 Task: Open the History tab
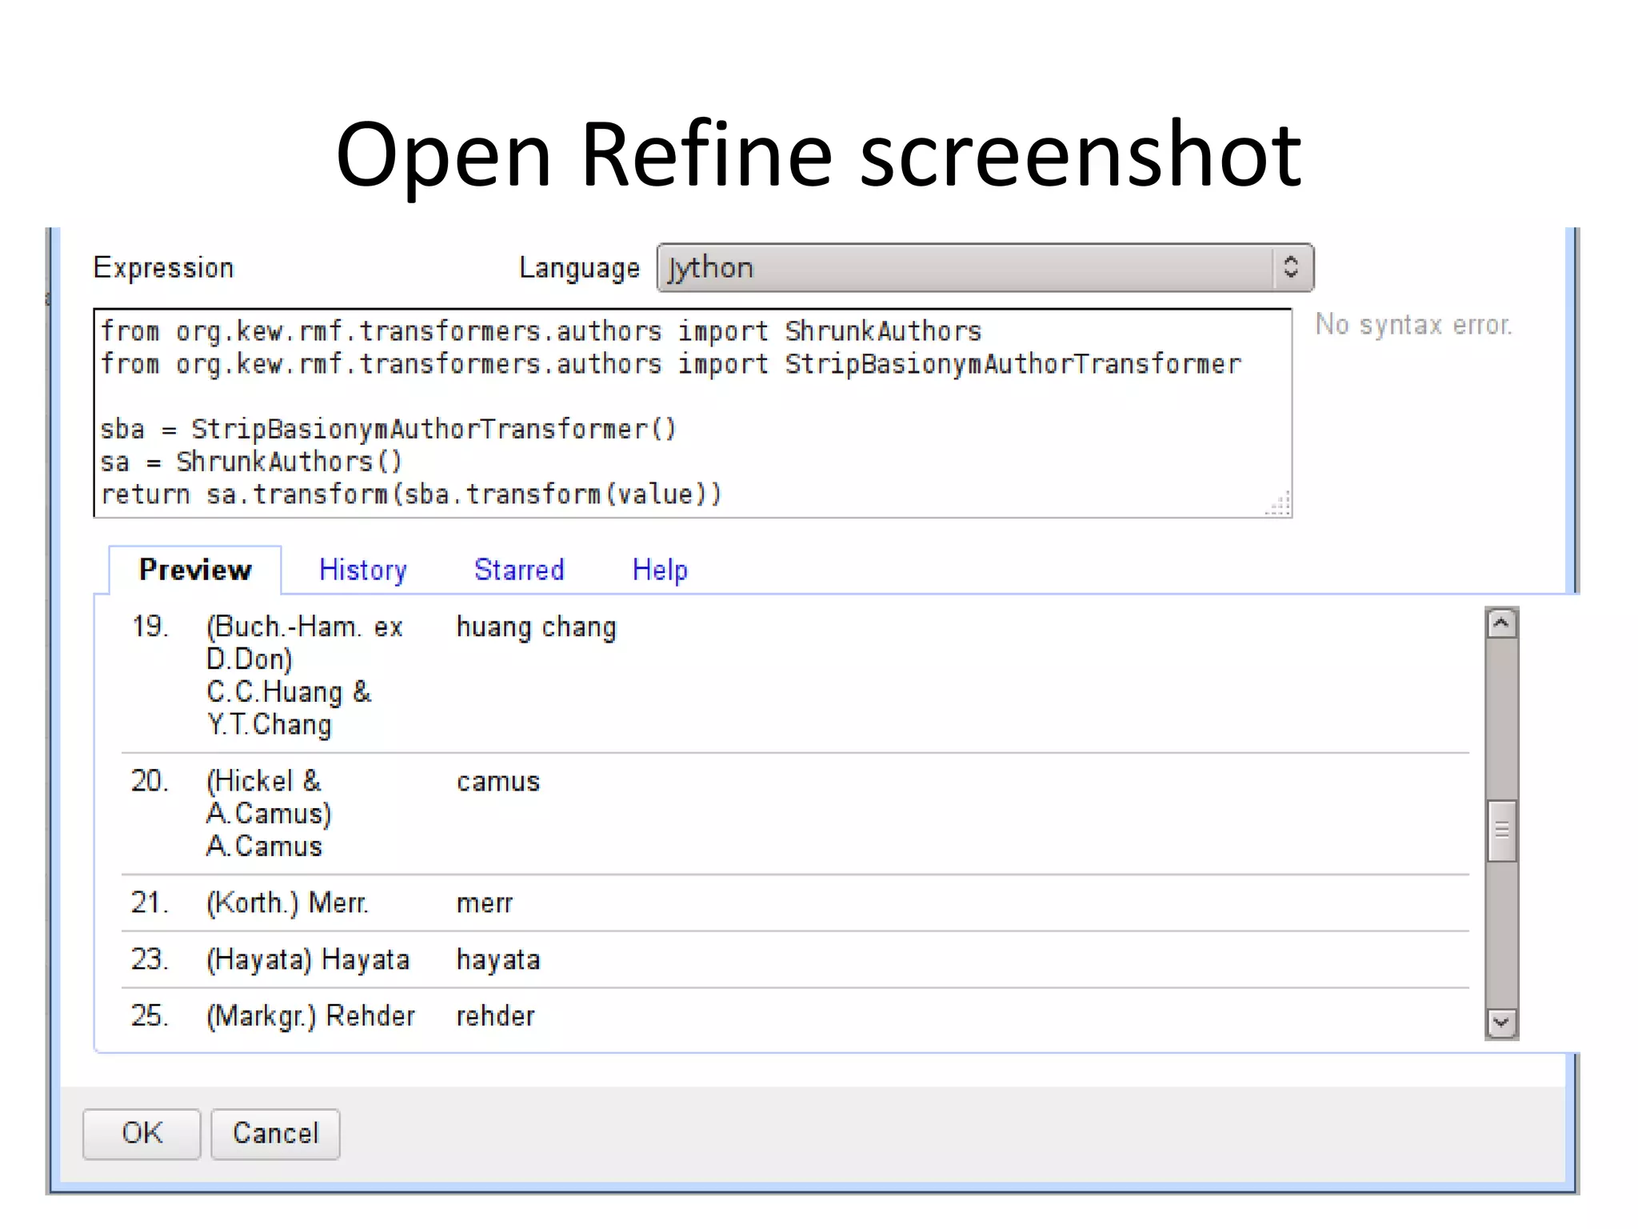click(x=363, y=570)
